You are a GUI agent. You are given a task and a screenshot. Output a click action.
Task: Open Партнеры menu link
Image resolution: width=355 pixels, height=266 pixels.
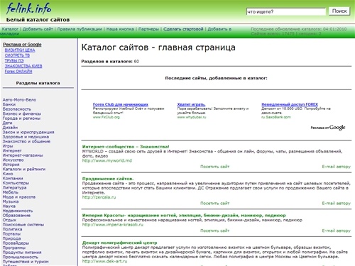[148, 29]
